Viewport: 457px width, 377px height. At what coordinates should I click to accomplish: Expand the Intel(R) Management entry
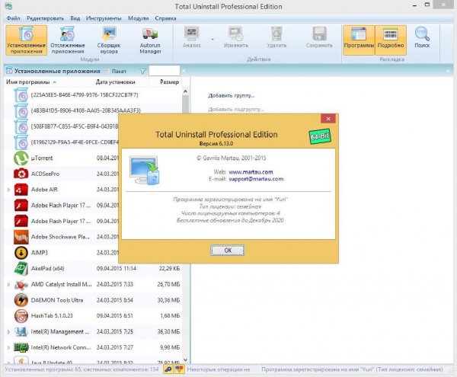pyautogui.click(x=8, y=332)
